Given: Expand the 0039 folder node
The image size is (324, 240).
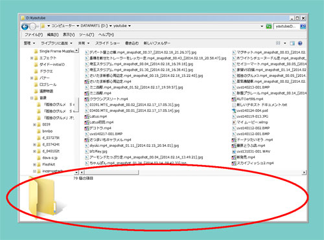Looking at the screenshot, I should point(34,124).
